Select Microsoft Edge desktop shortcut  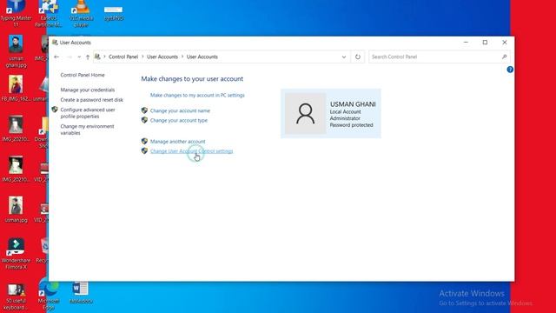pos(49,295)
